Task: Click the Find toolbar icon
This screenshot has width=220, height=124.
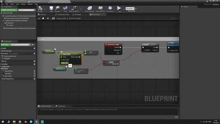Action: [65, 8]
